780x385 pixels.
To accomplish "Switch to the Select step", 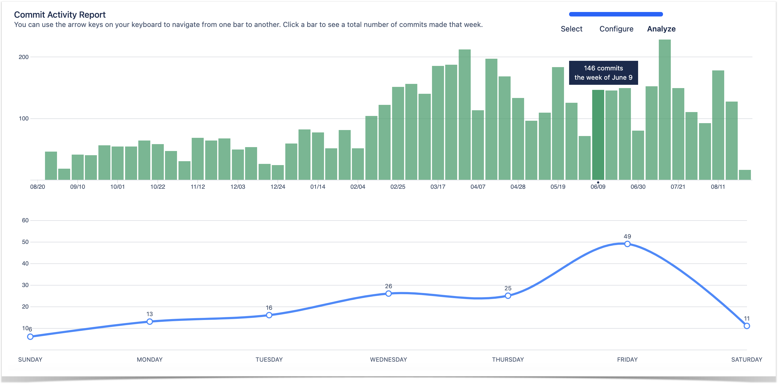I will [571, 29].
